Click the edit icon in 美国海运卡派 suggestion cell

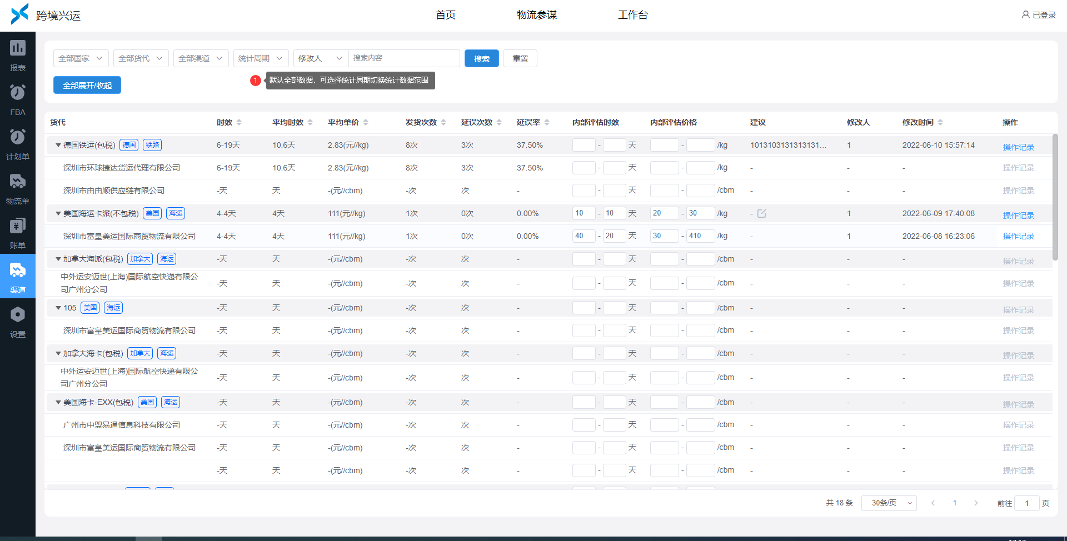[761, 213]
